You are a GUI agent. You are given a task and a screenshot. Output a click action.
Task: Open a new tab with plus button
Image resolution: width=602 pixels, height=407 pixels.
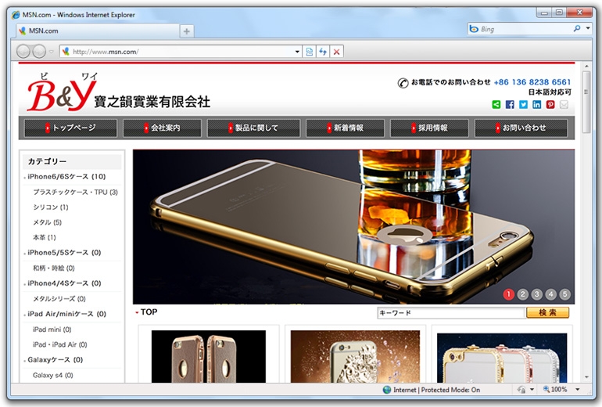click(x=187, y=31)
